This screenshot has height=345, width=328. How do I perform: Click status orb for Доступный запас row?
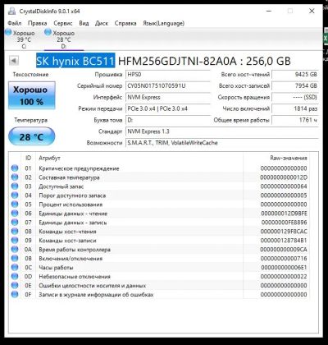click(x=15, y=186)
